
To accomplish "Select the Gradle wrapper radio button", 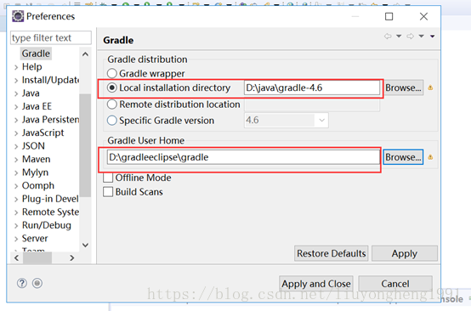I will pyautogui.click(x=112, y=73).
